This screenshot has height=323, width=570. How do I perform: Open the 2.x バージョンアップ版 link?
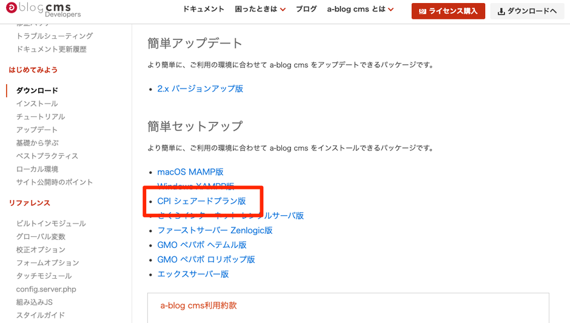(x=200, y=88)
